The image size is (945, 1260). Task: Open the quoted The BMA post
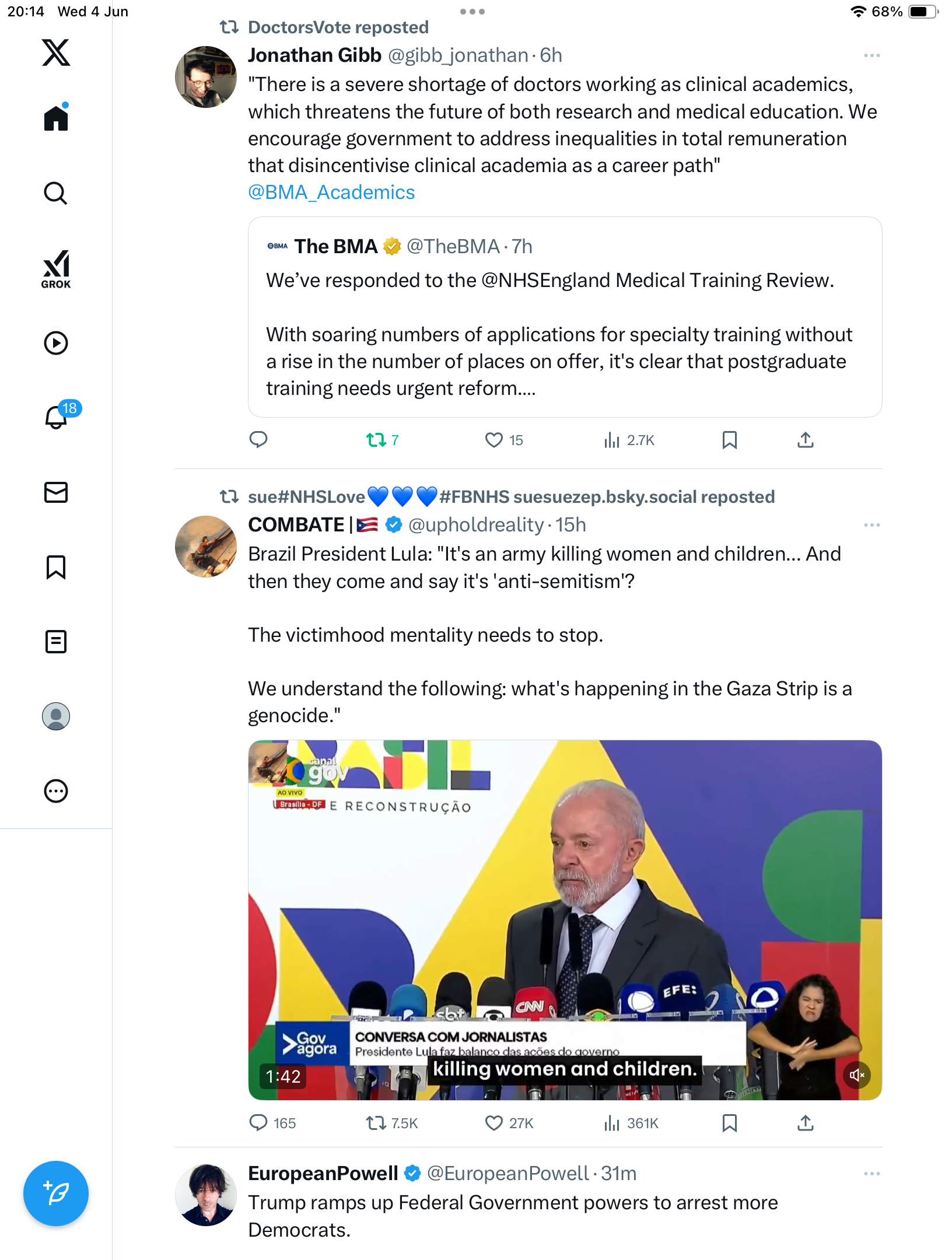click(565, 317)
